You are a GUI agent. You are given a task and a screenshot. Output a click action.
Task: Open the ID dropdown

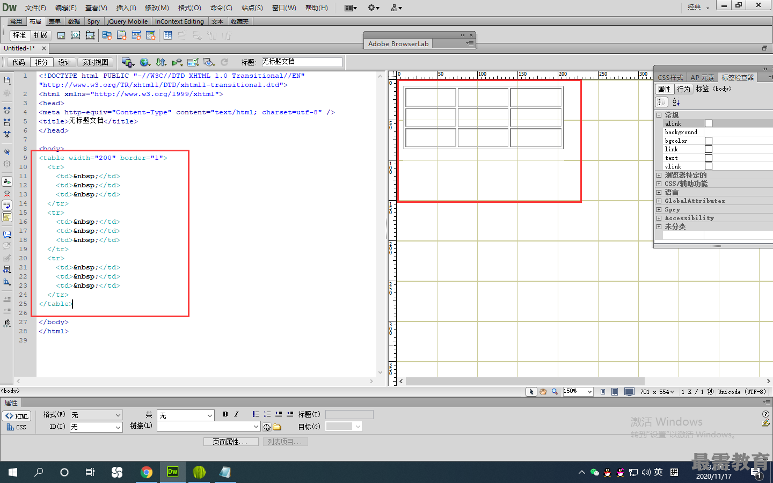coord(96,427)
